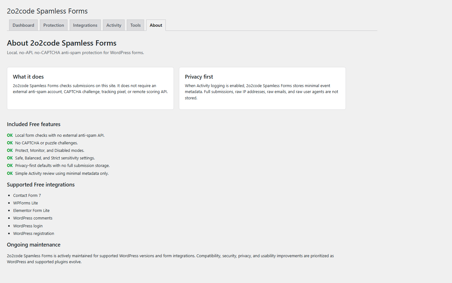Click the 'WPForms Lite' list item

pyautogui.click(x=25, y=203)
